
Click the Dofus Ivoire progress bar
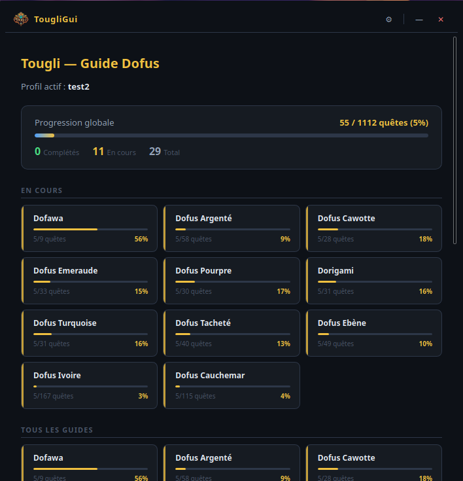point(90,386)
